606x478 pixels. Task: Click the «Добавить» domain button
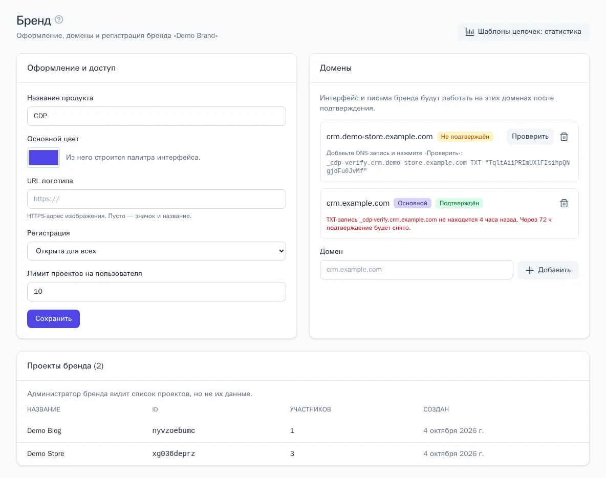point(548,270)
